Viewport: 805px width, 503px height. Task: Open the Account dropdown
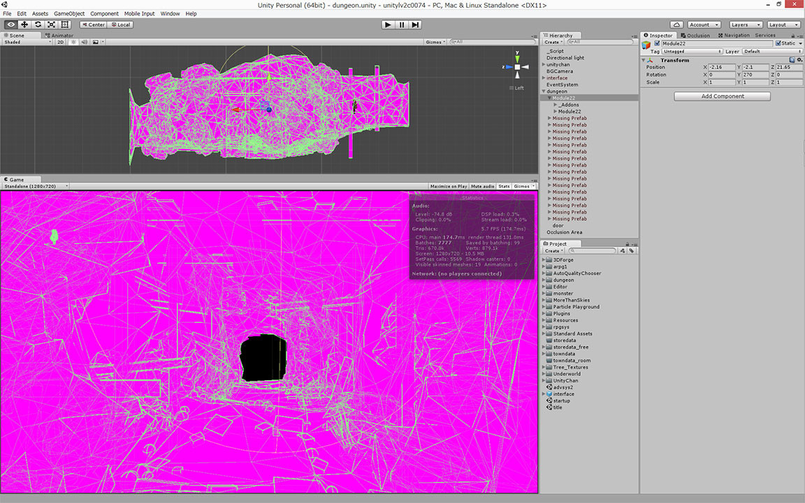[x=704, y=24]
